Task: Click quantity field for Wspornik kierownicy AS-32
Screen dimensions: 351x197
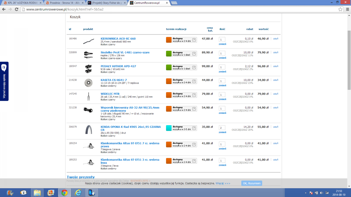Action: click(222, 109)
